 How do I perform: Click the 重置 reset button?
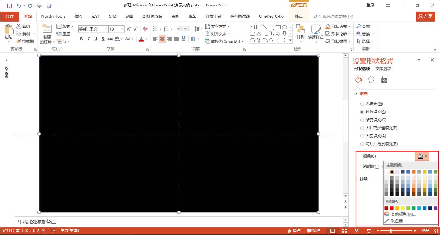pyautogui.click(x=63, y=34)
